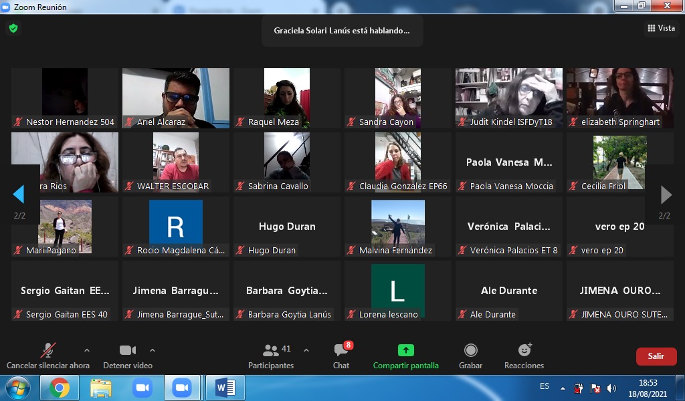Open the Participantes panel
Viewport: 685px width, 401px height.
click(x=271, y=356)
